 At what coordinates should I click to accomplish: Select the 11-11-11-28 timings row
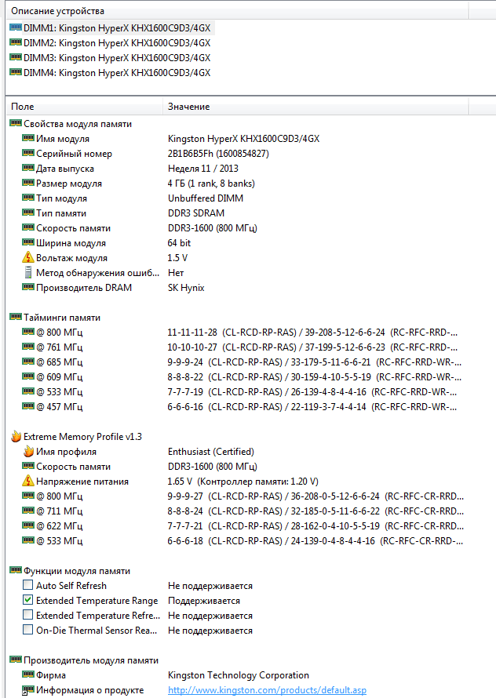[241, 333]
